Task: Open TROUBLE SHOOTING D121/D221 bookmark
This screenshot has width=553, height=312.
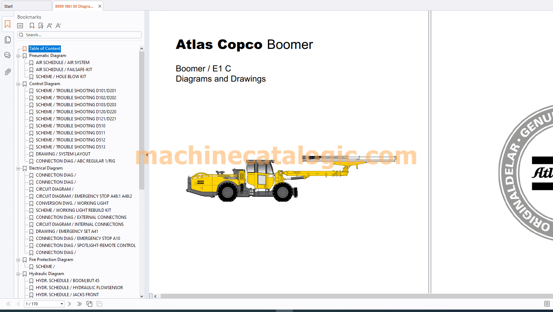Action: (x=76, y=119)
